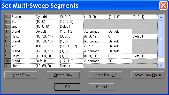Image resolution: width=169 pixels, height=95 pixels.
Task: Select row header number 11
Action: coord(8,66)
